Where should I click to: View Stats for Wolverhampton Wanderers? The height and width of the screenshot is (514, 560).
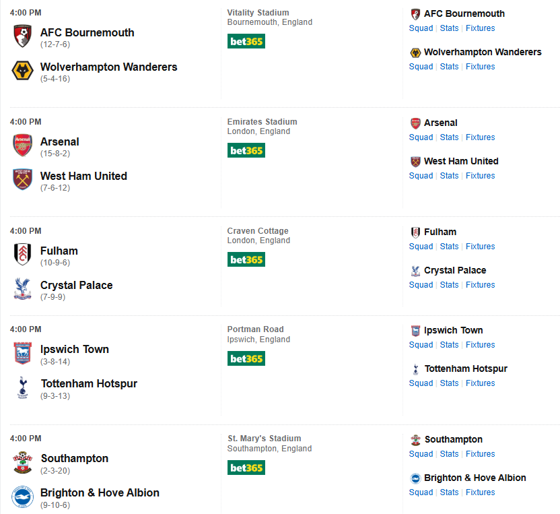coord(449,67)
